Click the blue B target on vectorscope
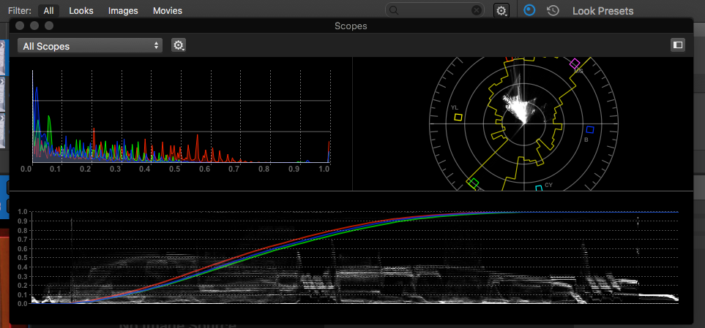Image resolution: width=705 pixels, height=328 pixels. point(589,130)
